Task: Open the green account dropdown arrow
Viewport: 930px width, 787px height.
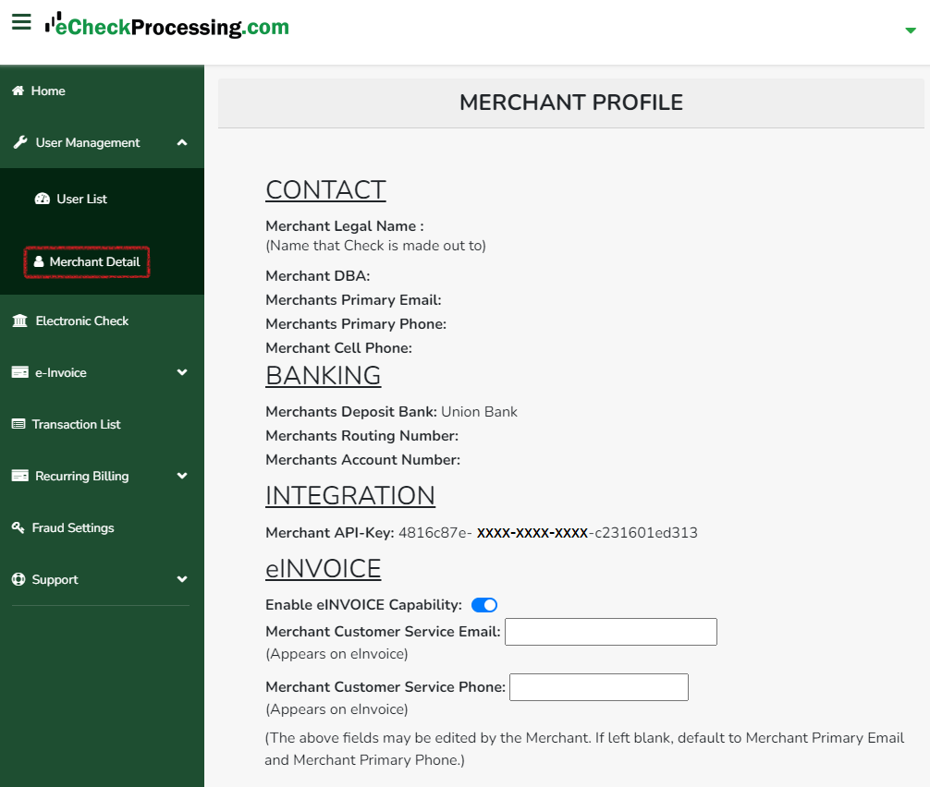Action: [x=911, y=30]
